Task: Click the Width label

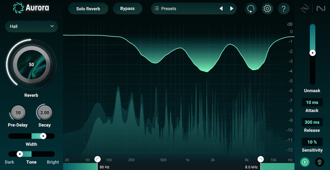Action: [x=31, y=144]
